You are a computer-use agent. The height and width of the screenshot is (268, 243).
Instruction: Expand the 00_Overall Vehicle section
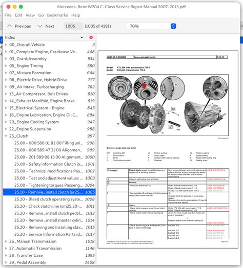6,45
